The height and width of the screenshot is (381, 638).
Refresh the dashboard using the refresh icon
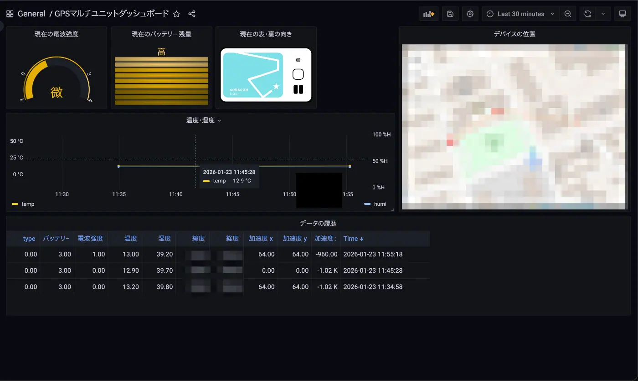[x=587, y=14]
